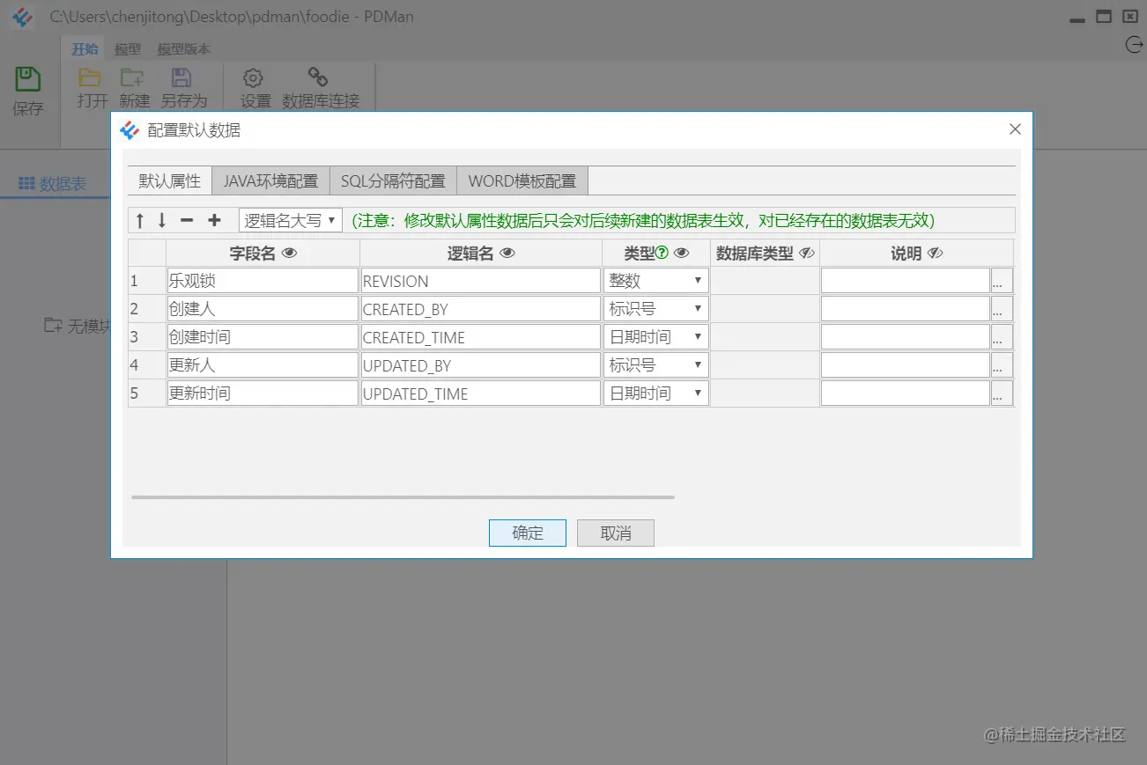
Task: Toggle visibility eye for 逻辑名 column
Action: pos(507,254)
